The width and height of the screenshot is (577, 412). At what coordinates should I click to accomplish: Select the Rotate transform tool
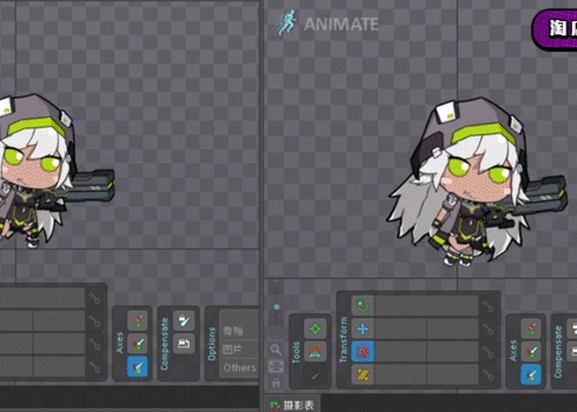coord(363,306)
